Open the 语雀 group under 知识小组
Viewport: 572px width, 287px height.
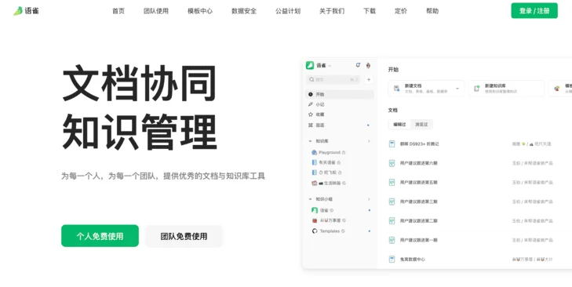click(x=322, y=210)
